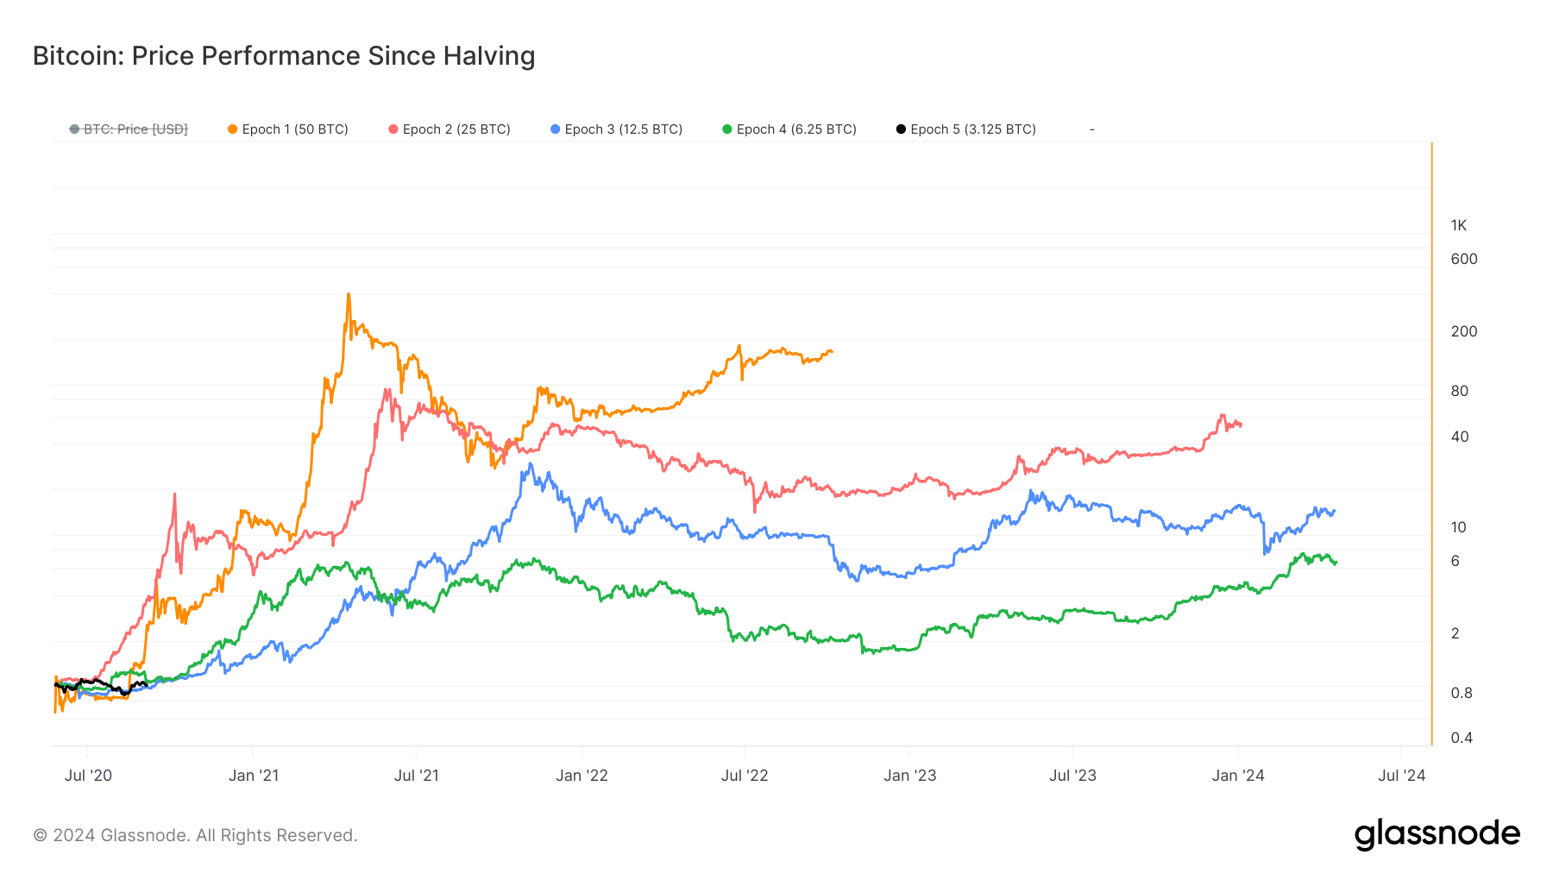Toggle Epoch 3 (12.5 BTC) legend label
1553x874 pixels.
pyautogui.click(x=623, y=129)
